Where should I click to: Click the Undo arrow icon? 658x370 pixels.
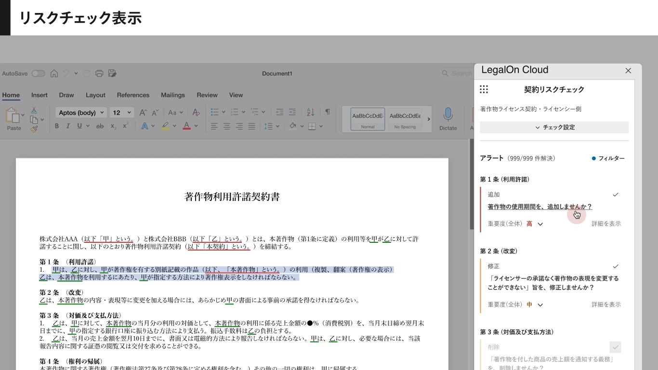click(66, 73)
